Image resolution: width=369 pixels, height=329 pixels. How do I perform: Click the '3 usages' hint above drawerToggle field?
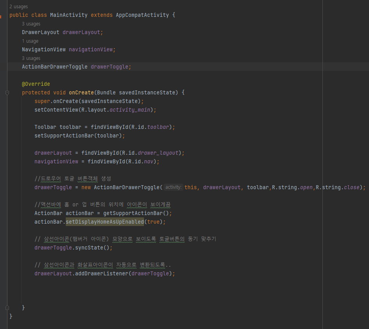pyautogui.click(x=31, y=58)
